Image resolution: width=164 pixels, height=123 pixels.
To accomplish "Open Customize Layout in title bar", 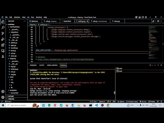I will coord(146,17).
